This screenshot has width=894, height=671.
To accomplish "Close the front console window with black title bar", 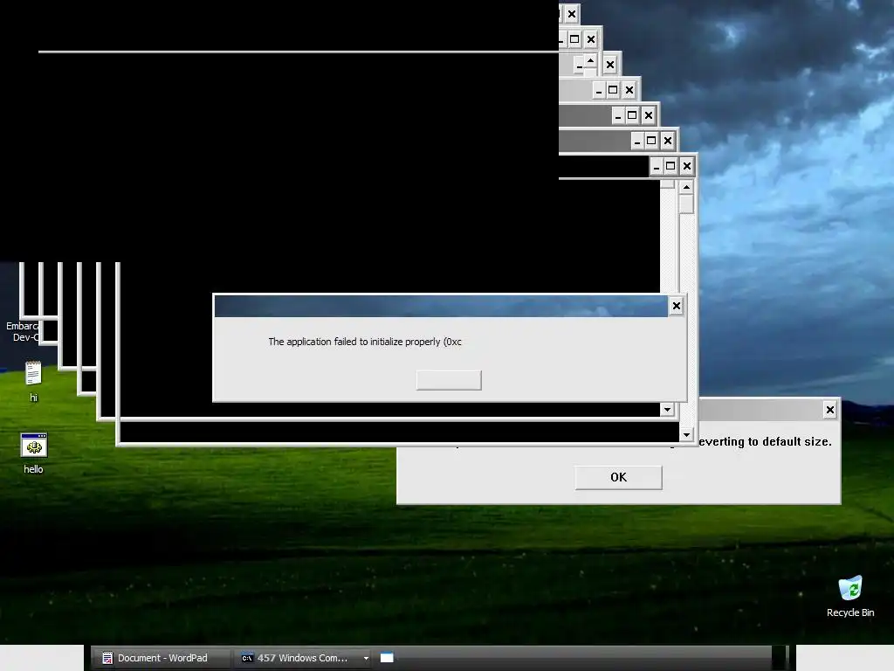I will pyautogui.click(x=687, y=166).
